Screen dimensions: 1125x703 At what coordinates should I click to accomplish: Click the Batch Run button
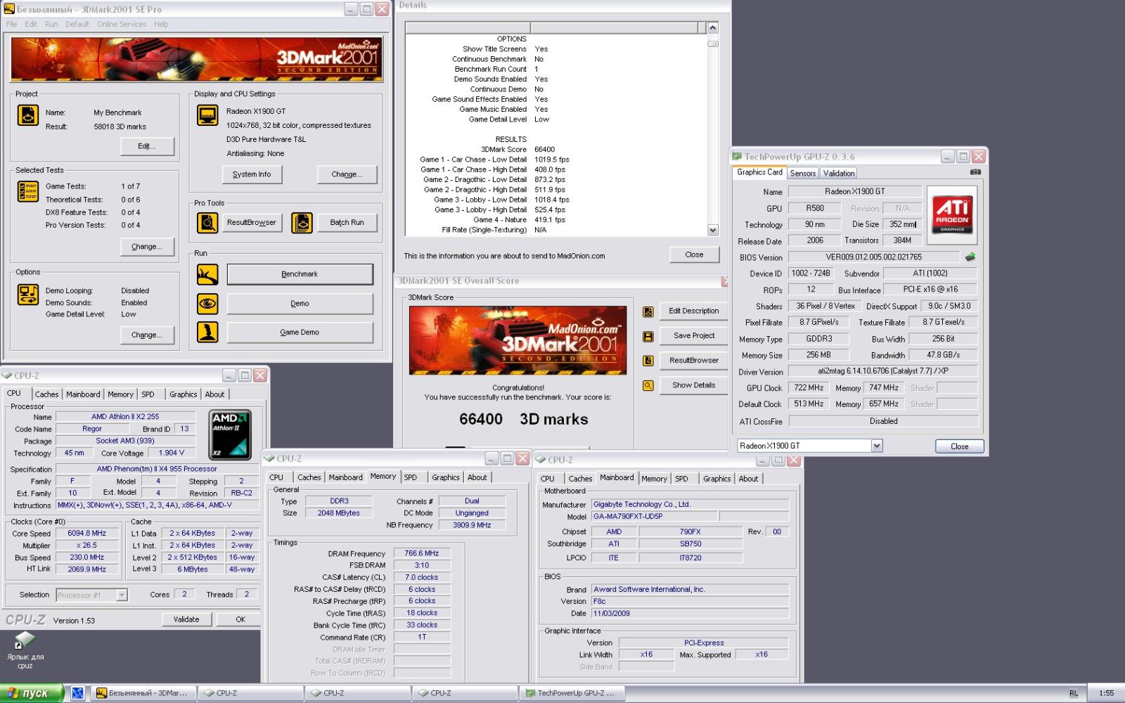(347, 223)
